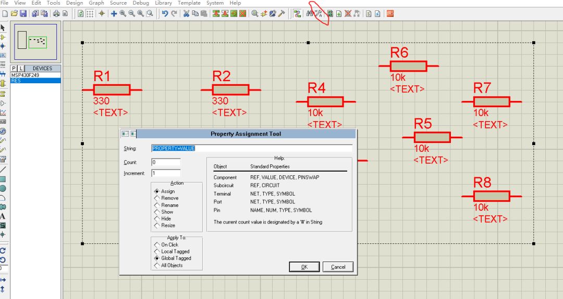Screen dimensions: 563x299
Task: Open the Property Assignment Tool icon
Action: [x=319, y=14]
